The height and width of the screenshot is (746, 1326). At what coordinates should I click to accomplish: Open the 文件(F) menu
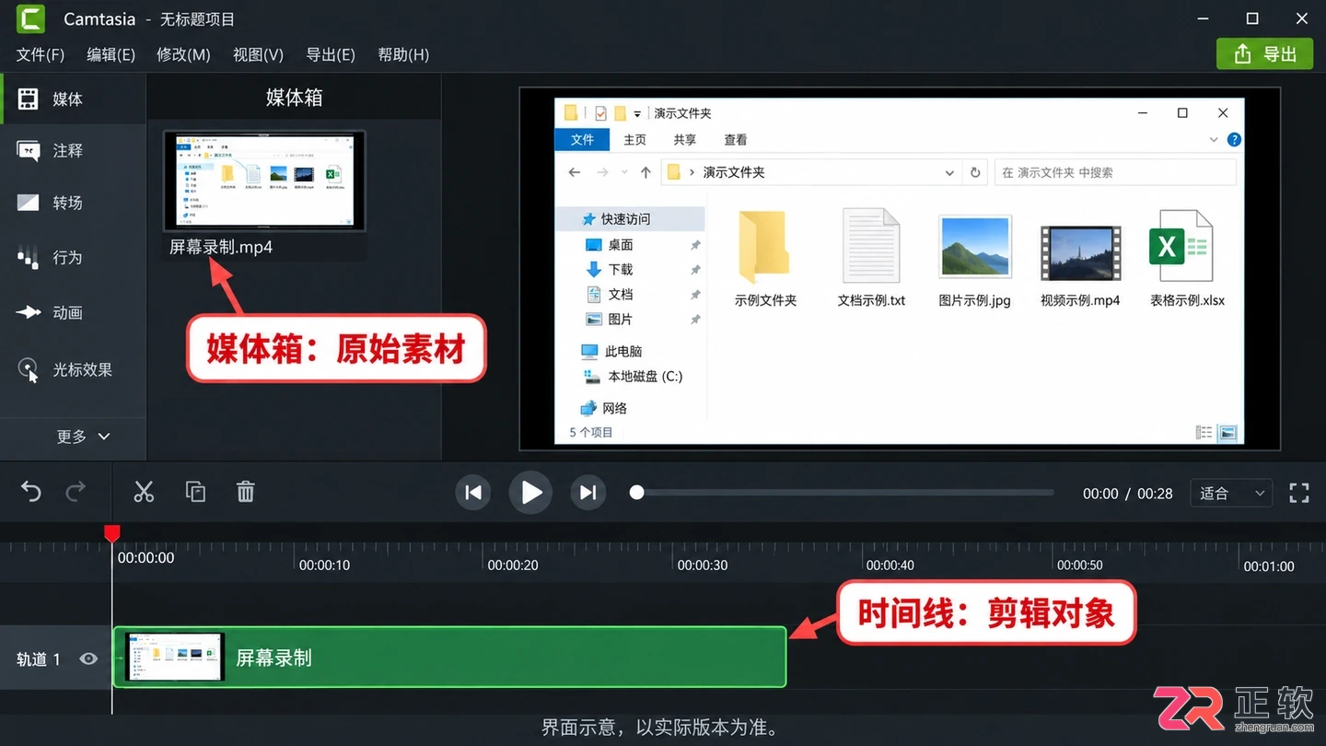coord(41,54)
